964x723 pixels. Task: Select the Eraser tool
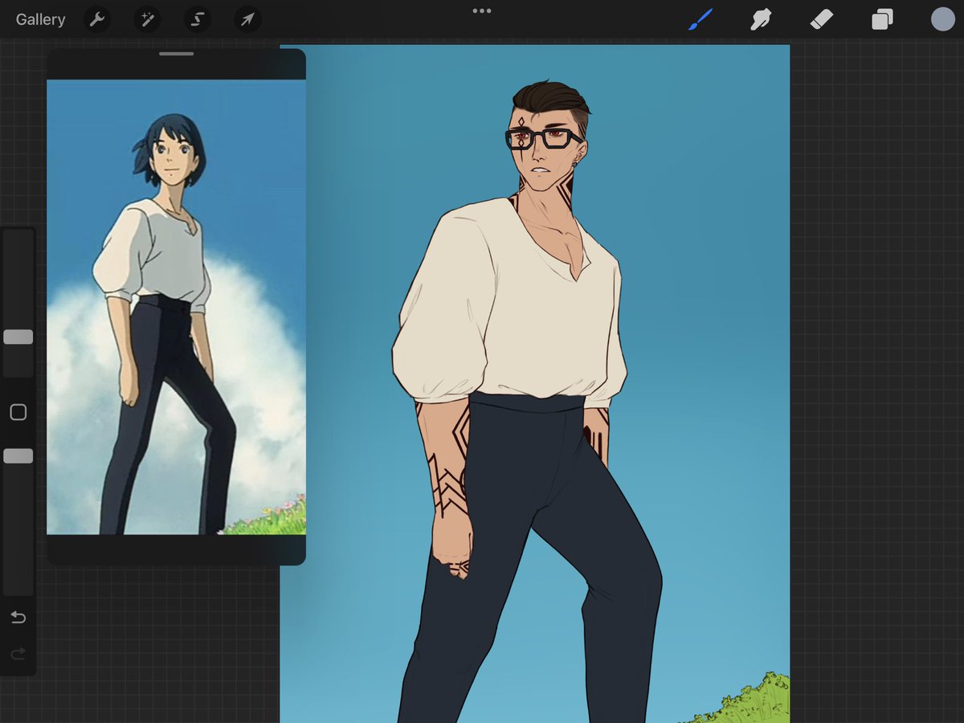[822, 19]
